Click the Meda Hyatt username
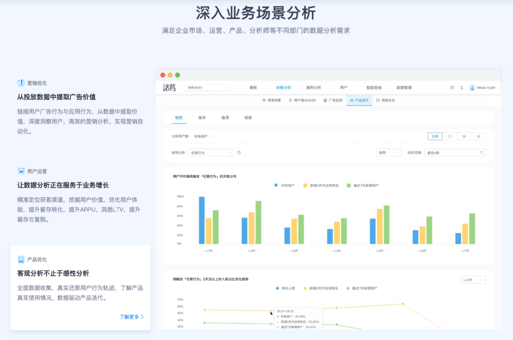 coord(486,88)
